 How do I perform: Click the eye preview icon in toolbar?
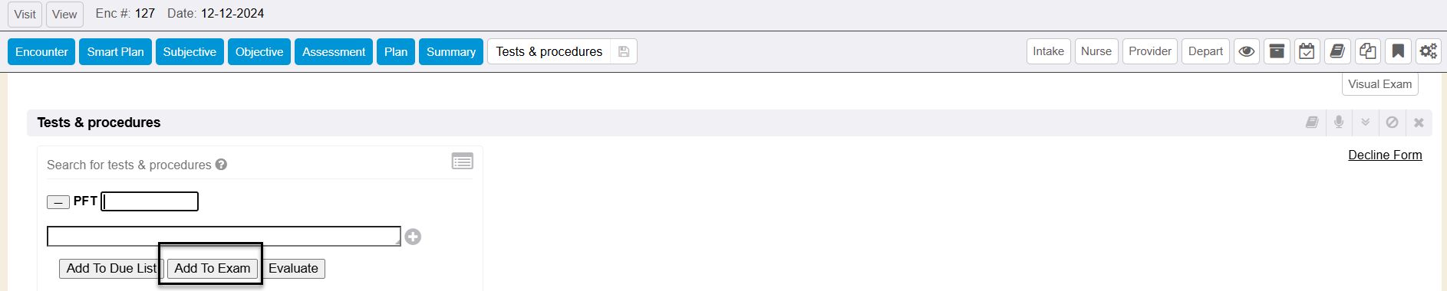pyautogui.click(x=1247, y=51)
